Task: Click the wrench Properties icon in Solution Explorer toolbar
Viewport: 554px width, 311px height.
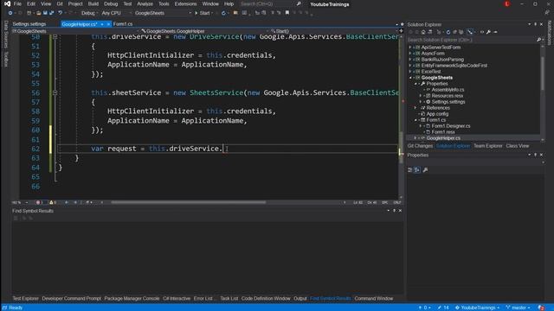Action: pos(488,32)
